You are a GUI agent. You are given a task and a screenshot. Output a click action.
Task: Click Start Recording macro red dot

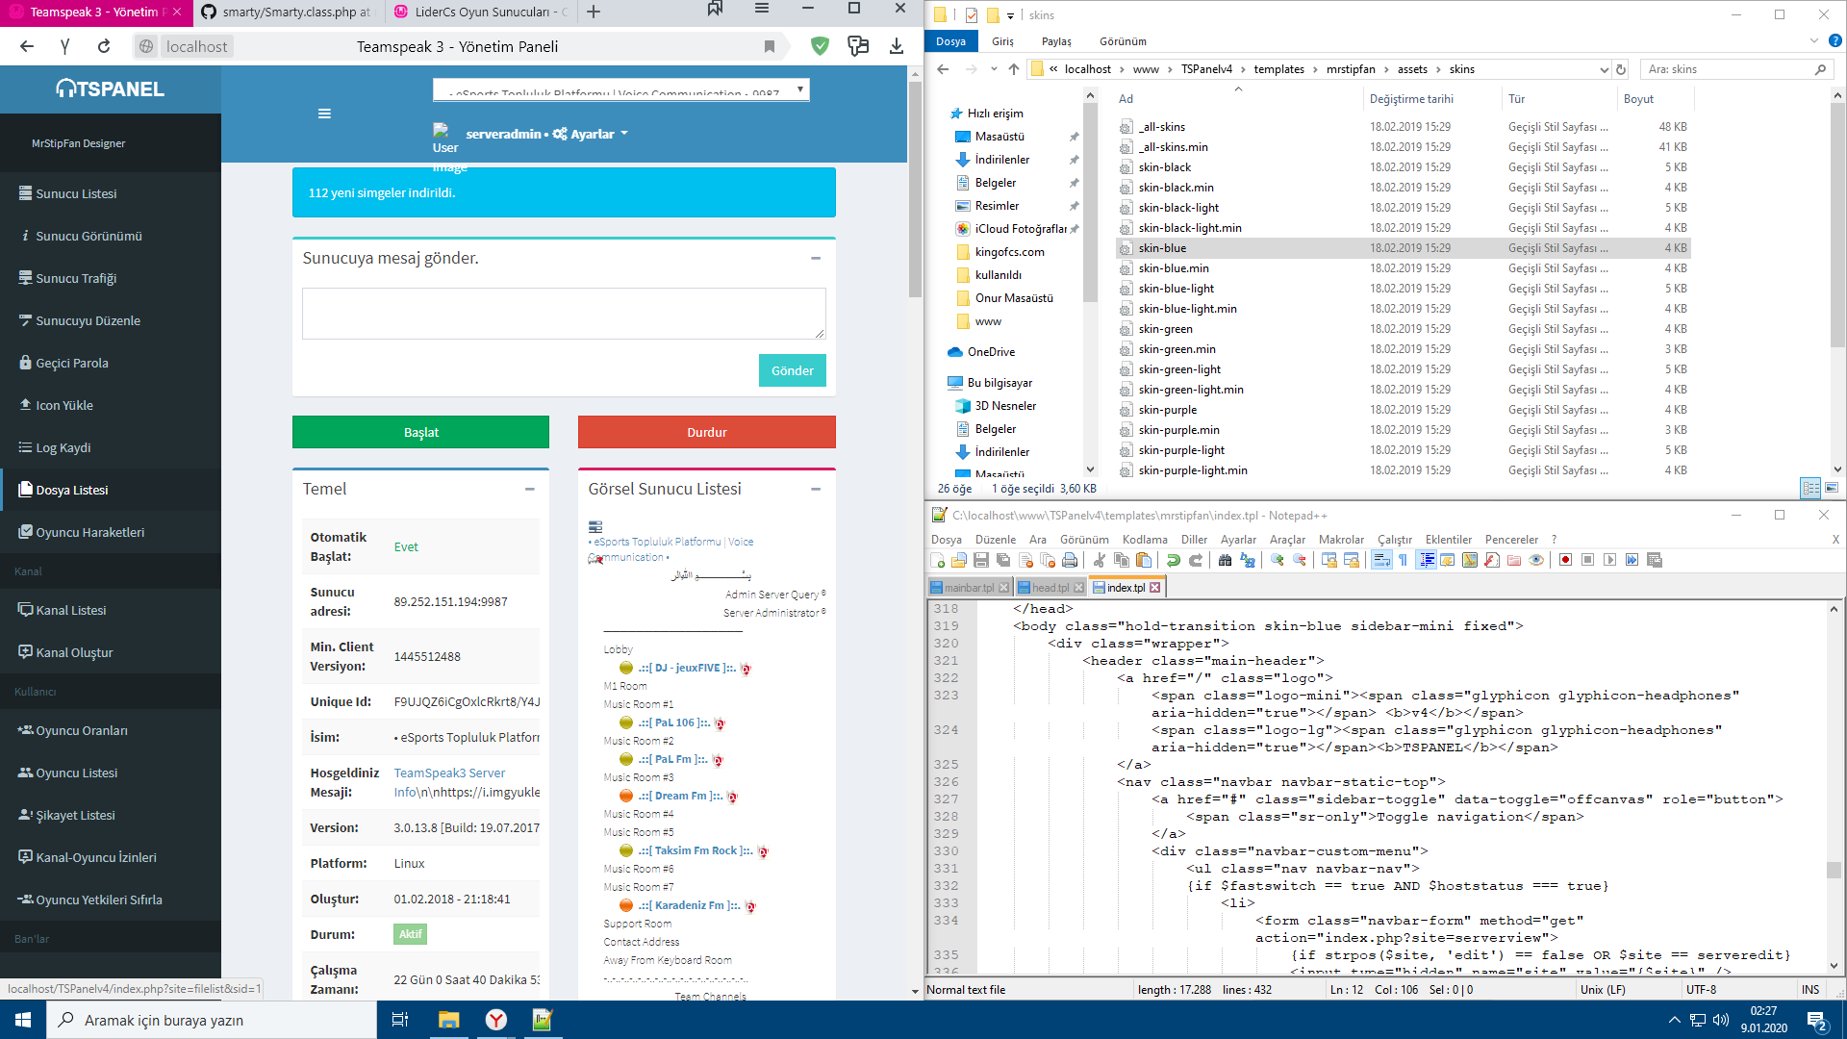tap(1566, 560)
